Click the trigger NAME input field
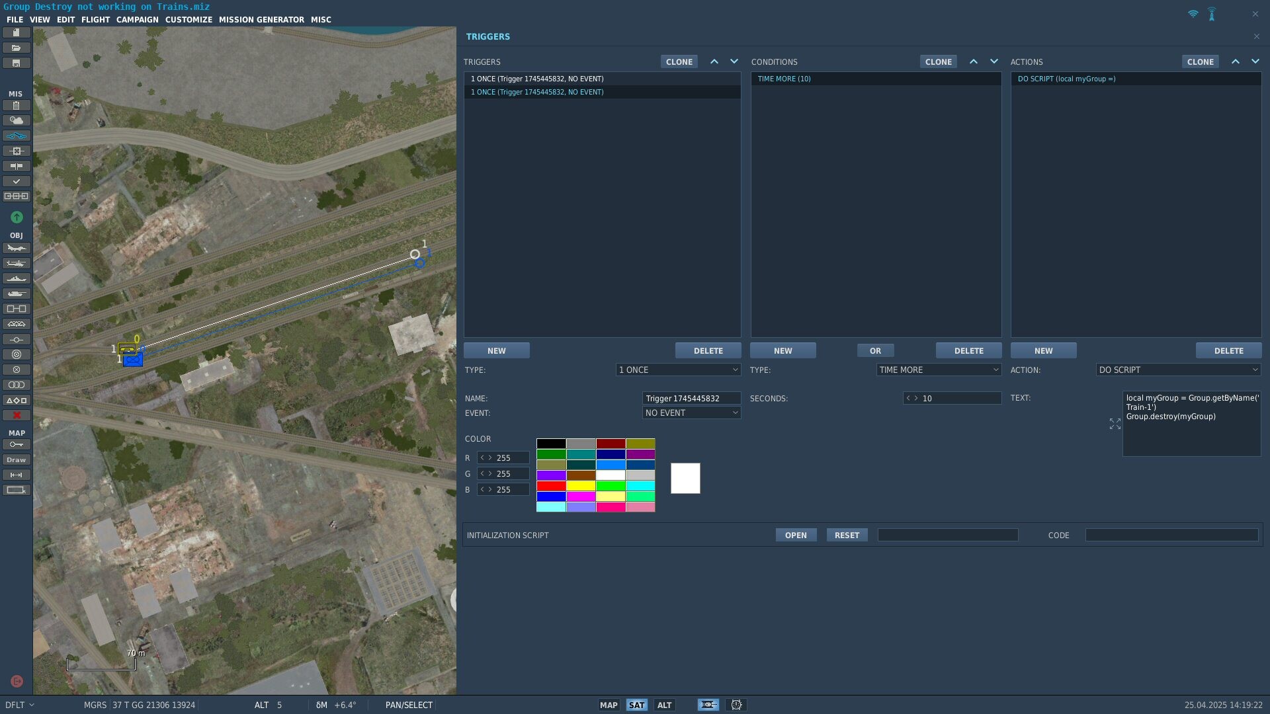The height and width of the screenshot is (714, 1270). pyautogui.click(x=691, y=398)
